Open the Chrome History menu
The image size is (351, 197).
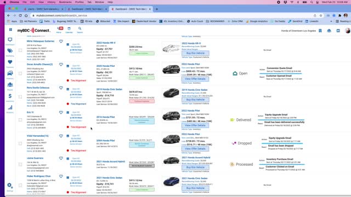point(51,2)
